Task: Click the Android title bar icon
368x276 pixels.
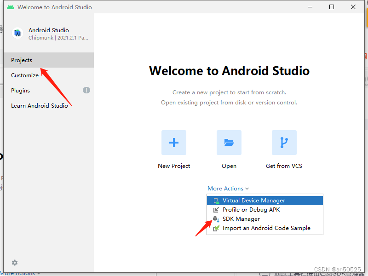Action: [11, 7]
